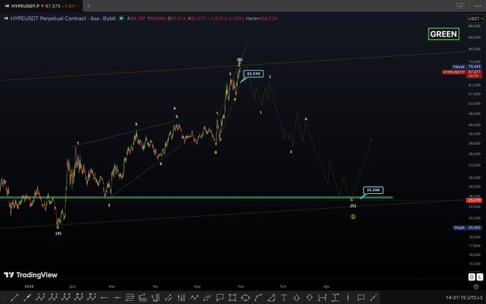
Task: Select the Trend-Based Fib Extension tool
Action: click(142, 298)
